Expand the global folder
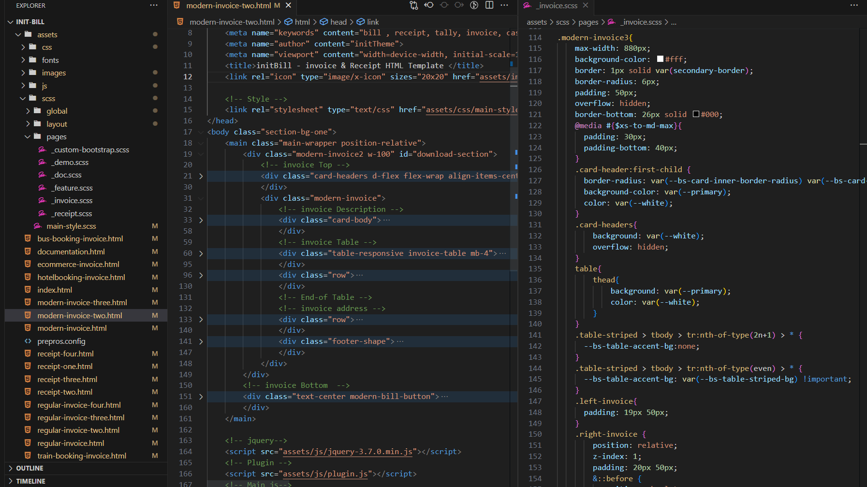The height and width of the screenshot is (487, 867). [x=28, y=111]
